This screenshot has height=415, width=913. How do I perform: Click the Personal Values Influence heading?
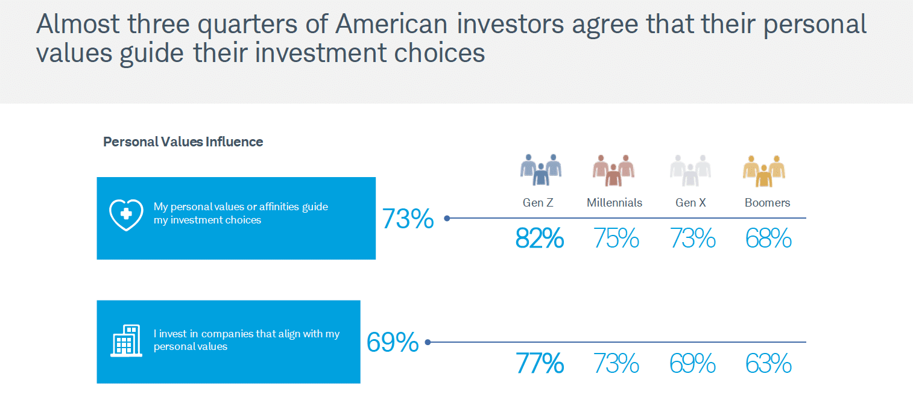coord(183,142)
